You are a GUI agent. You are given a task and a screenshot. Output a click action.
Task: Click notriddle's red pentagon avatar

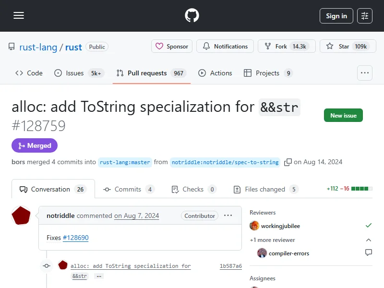click(x=21, y=216)
